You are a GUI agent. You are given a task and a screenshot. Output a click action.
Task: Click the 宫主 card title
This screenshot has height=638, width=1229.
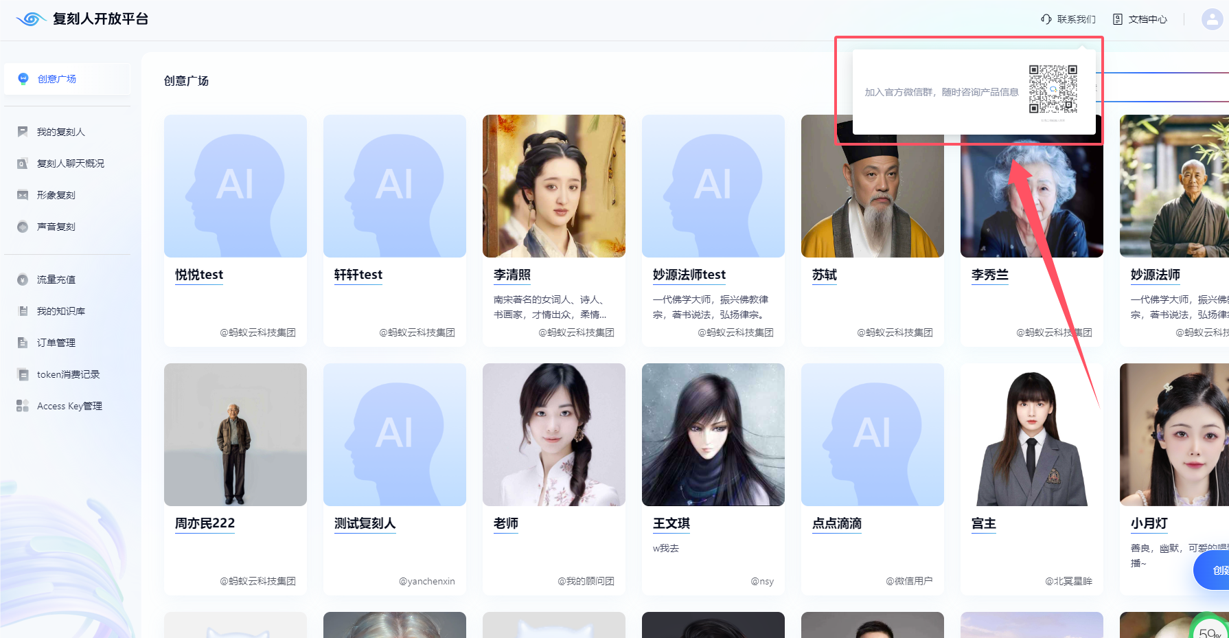click(984, 523)
